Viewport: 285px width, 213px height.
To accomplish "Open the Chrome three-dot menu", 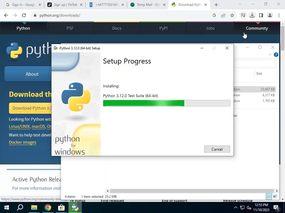I will tap(279, 16).
